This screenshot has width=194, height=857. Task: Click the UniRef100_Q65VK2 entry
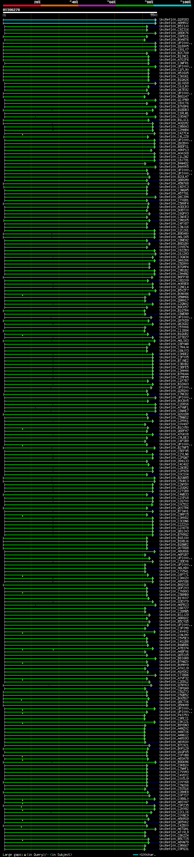(x=174, y=822)
